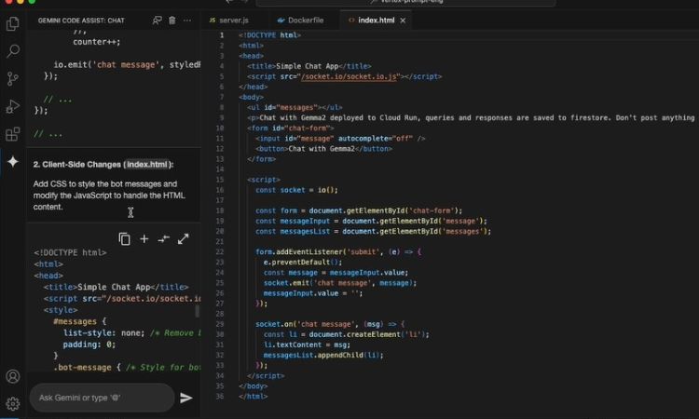
Task: Open the Explorer view in activity bar
Action: 12,23
